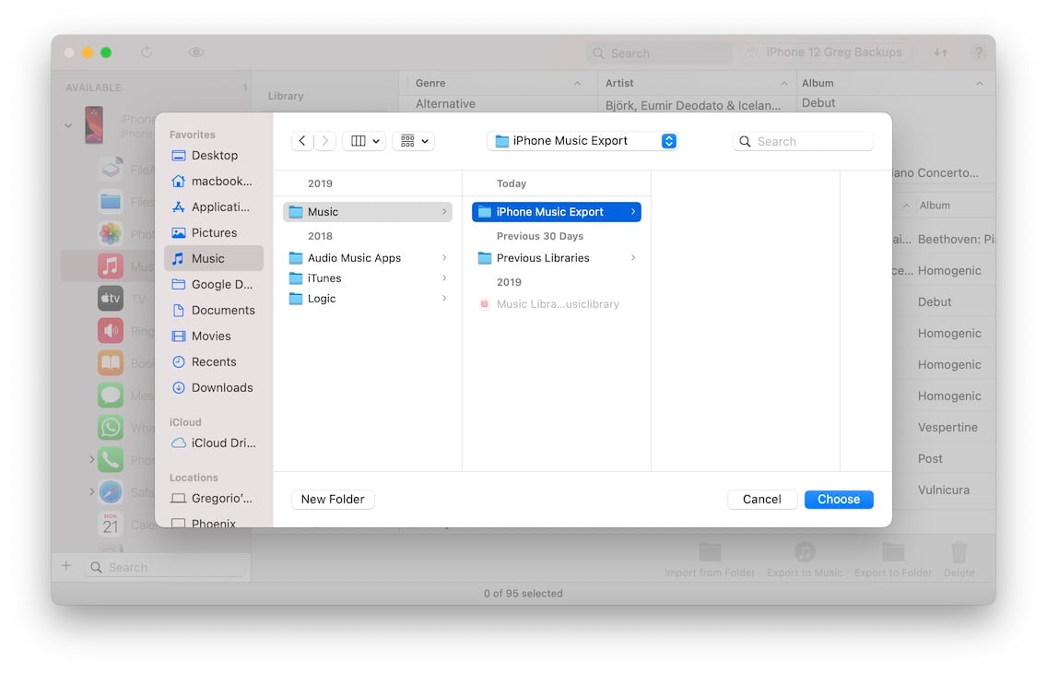Click the main window top Search field
The image size is (1047, 673).
(x=659, y=53)
